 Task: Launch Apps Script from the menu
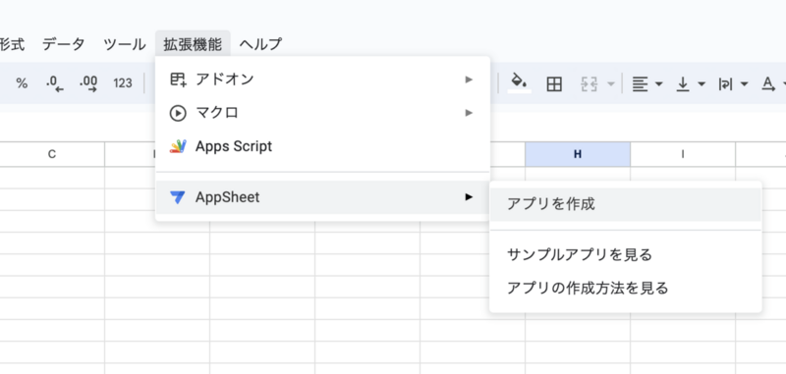pyautogui.click(x=322, y=146)
